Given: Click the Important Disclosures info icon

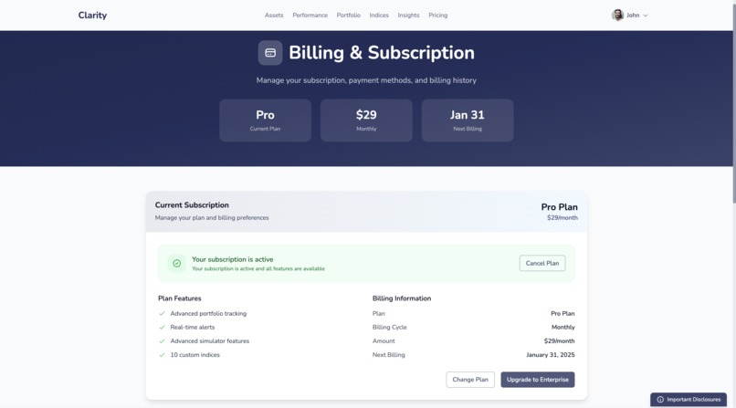Looking at the screenshot, I should (x=660, y=400).
